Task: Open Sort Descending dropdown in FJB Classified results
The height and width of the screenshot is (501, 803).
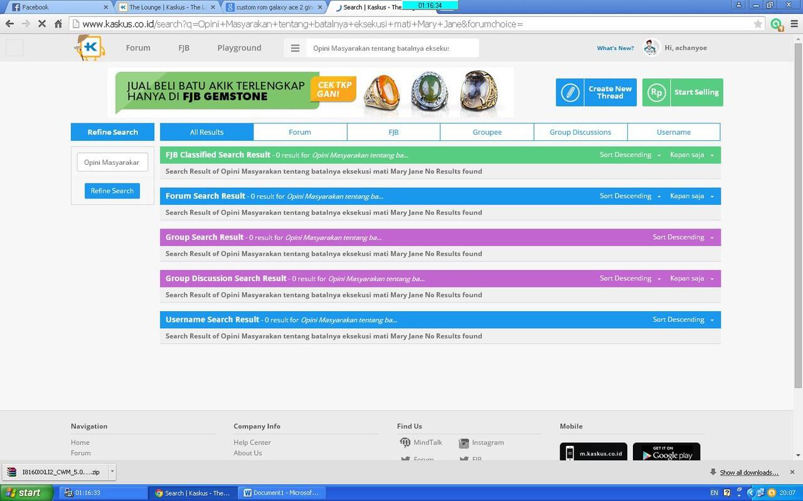Action: coord(630,155)
